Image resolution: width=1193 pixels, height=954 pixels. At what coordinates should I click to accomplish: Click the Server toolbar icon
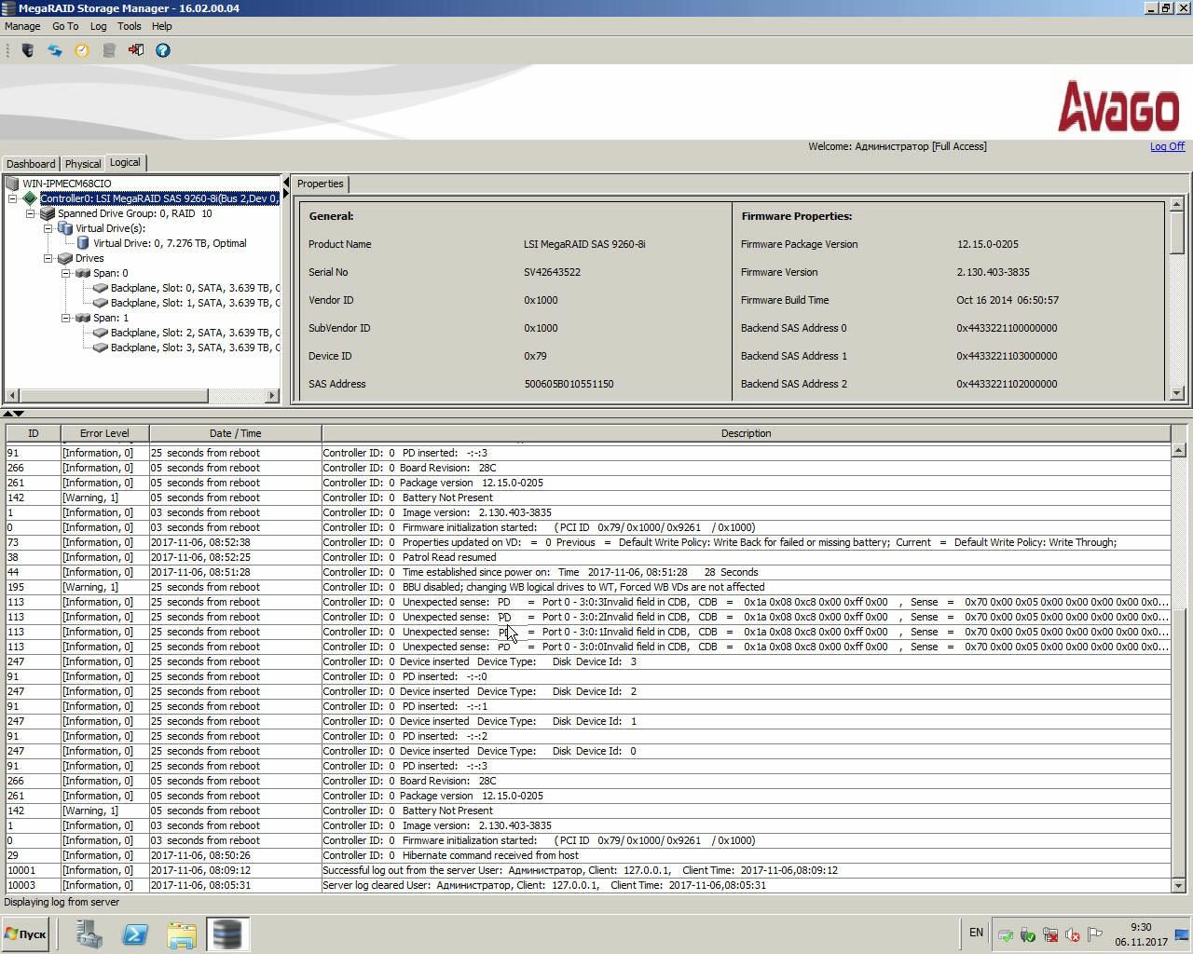[x=28, y=50]
